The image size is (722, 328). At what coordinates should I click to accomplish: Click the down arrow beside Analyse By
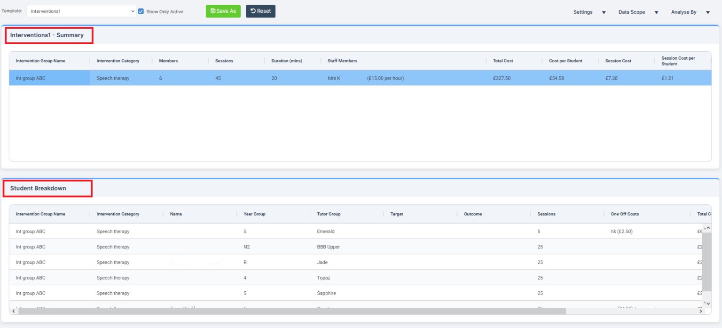pyautogui.click(x=708, y=12)
